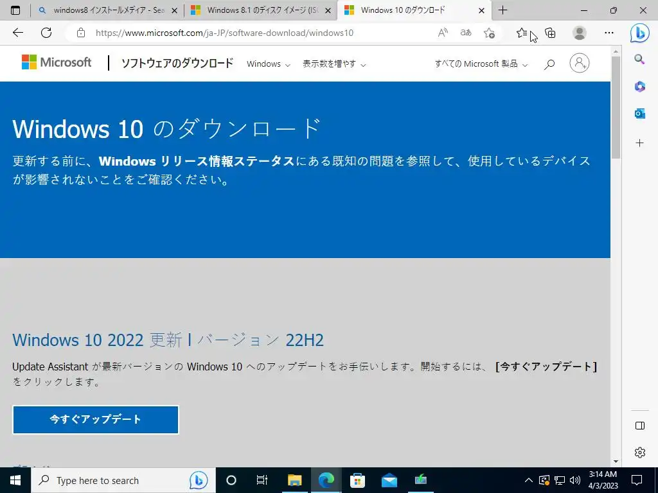Expand the 表示数を増やす dropdown
658x493 pixels.
334,64
